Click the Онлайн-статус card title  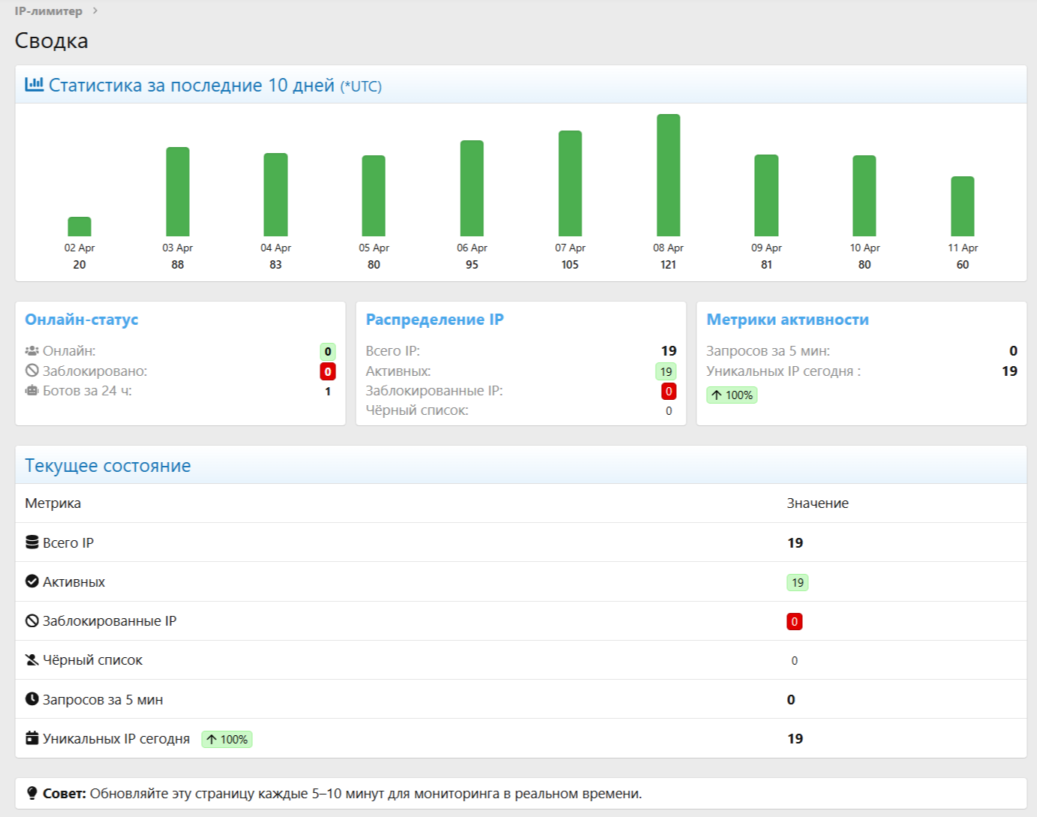pos(82,320)
